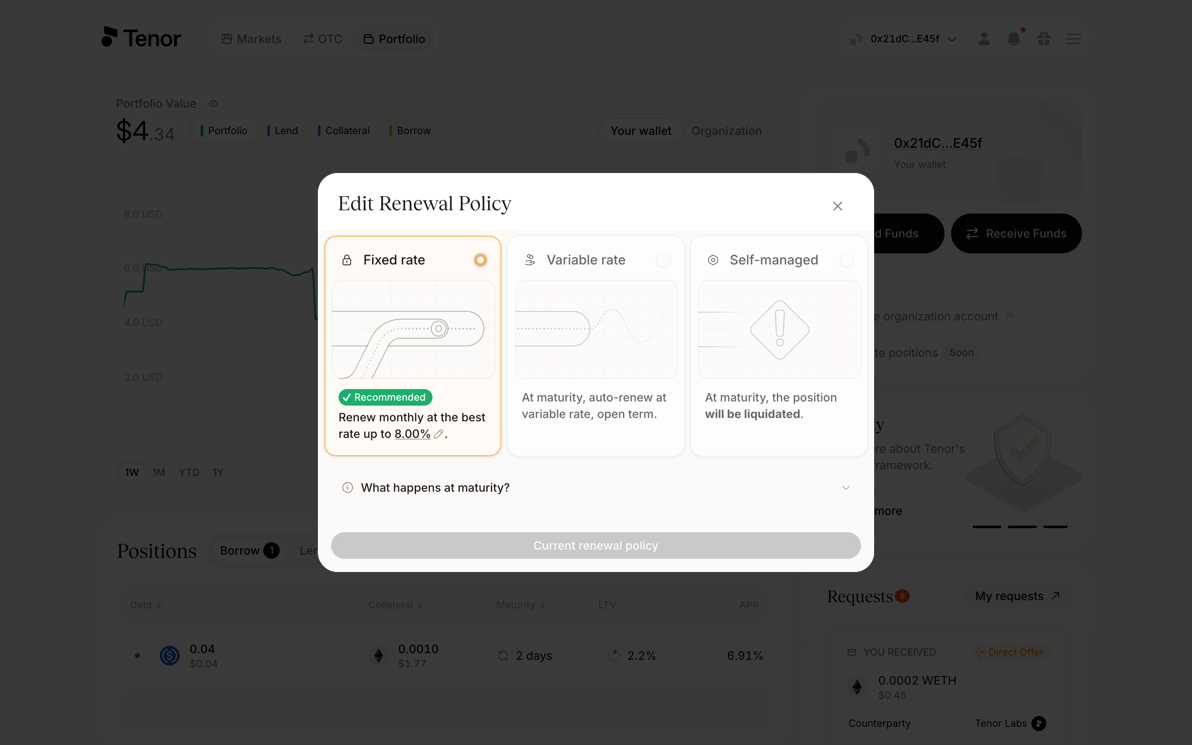Open the gift rewards icon
Image resolution: width=1192 pixels, height=745 pixels.
(x=1044, y=38)
